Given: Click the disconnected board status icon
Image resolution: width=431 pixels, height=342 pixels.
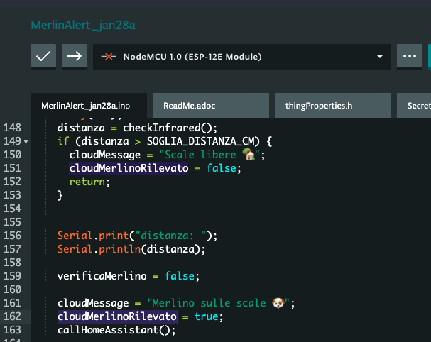Looking at the screenshot, I should click(x=109, y=57).
